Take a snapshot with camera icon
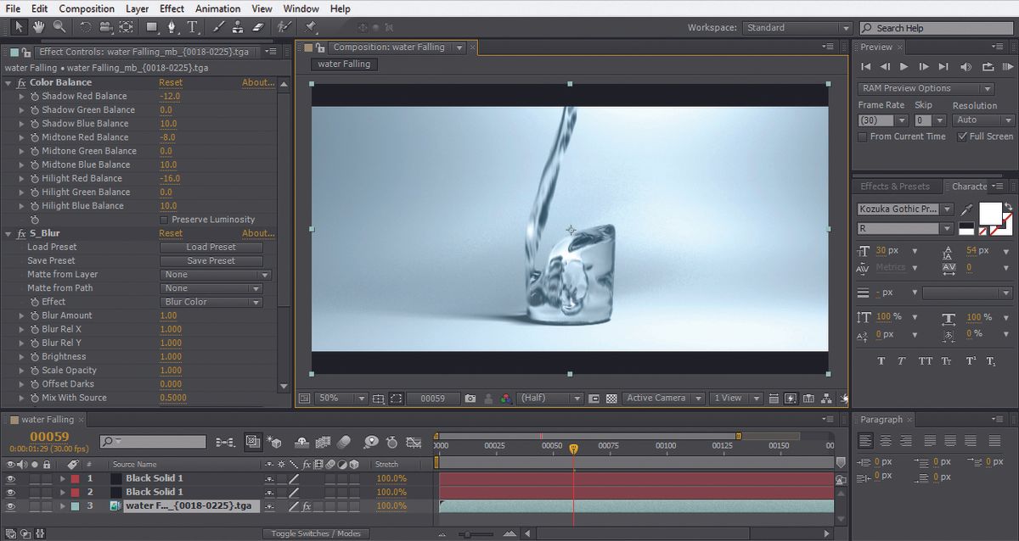 pyautogui.click(x=470, y=399)
